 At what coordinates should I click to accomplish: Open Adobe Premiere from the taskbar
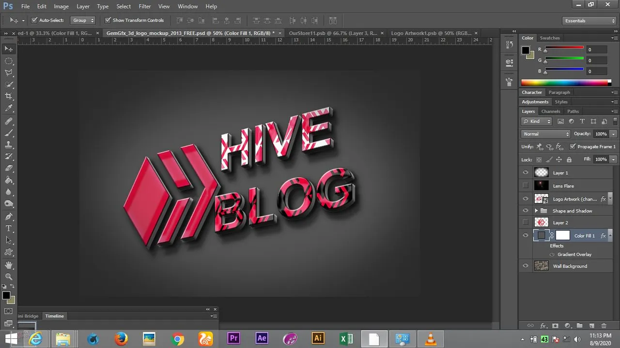coord(233,338)
